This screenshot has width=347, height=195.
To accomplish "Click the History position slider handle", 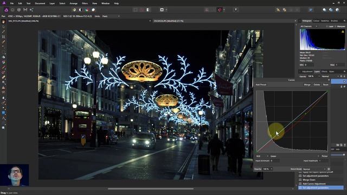I will tap(344, 155).
